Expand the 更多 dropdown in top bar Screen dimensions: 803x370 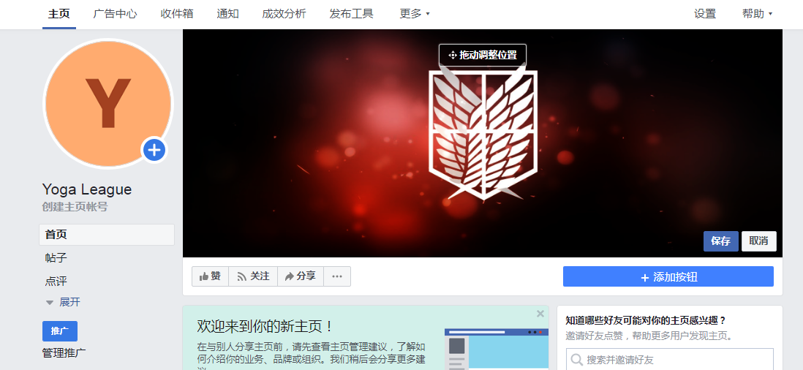click(x=415, y=15)
